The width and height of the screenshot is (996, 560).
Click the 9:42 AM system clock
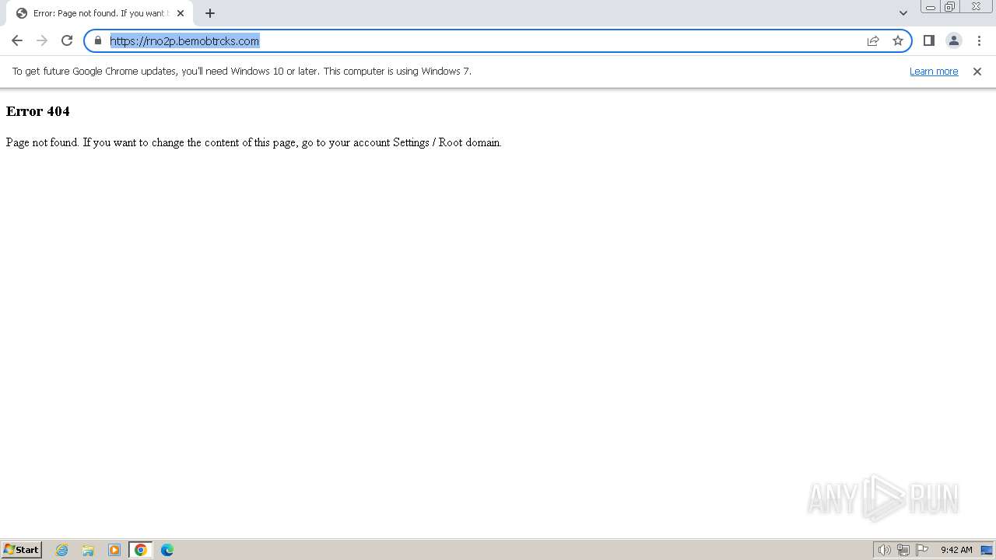coord(956,550)
